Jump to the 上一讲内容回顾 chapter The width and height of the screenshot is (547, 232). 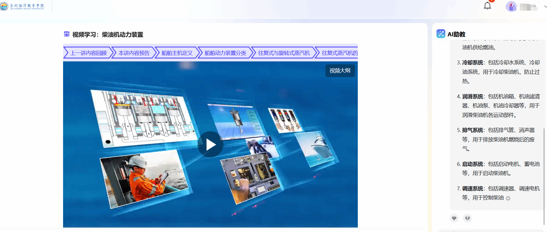click(x=88, y=53)
